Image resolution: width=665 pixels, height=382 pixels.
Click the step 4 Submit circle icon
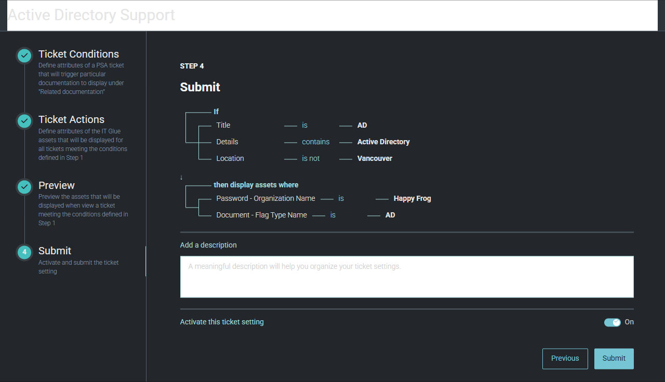(x=24, y=252)
